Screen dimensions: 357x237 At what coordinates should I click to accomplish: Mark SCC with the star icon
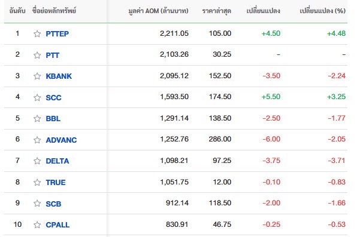coord(37,97)
